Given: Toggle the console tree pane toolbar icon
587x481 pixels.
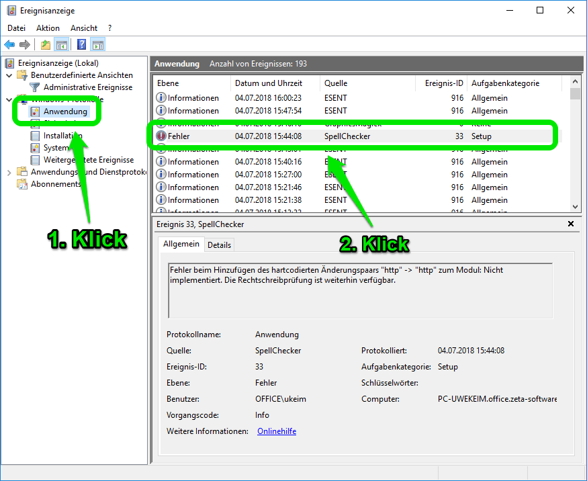Looking at the screenshot, I should (x=62, y=45).
